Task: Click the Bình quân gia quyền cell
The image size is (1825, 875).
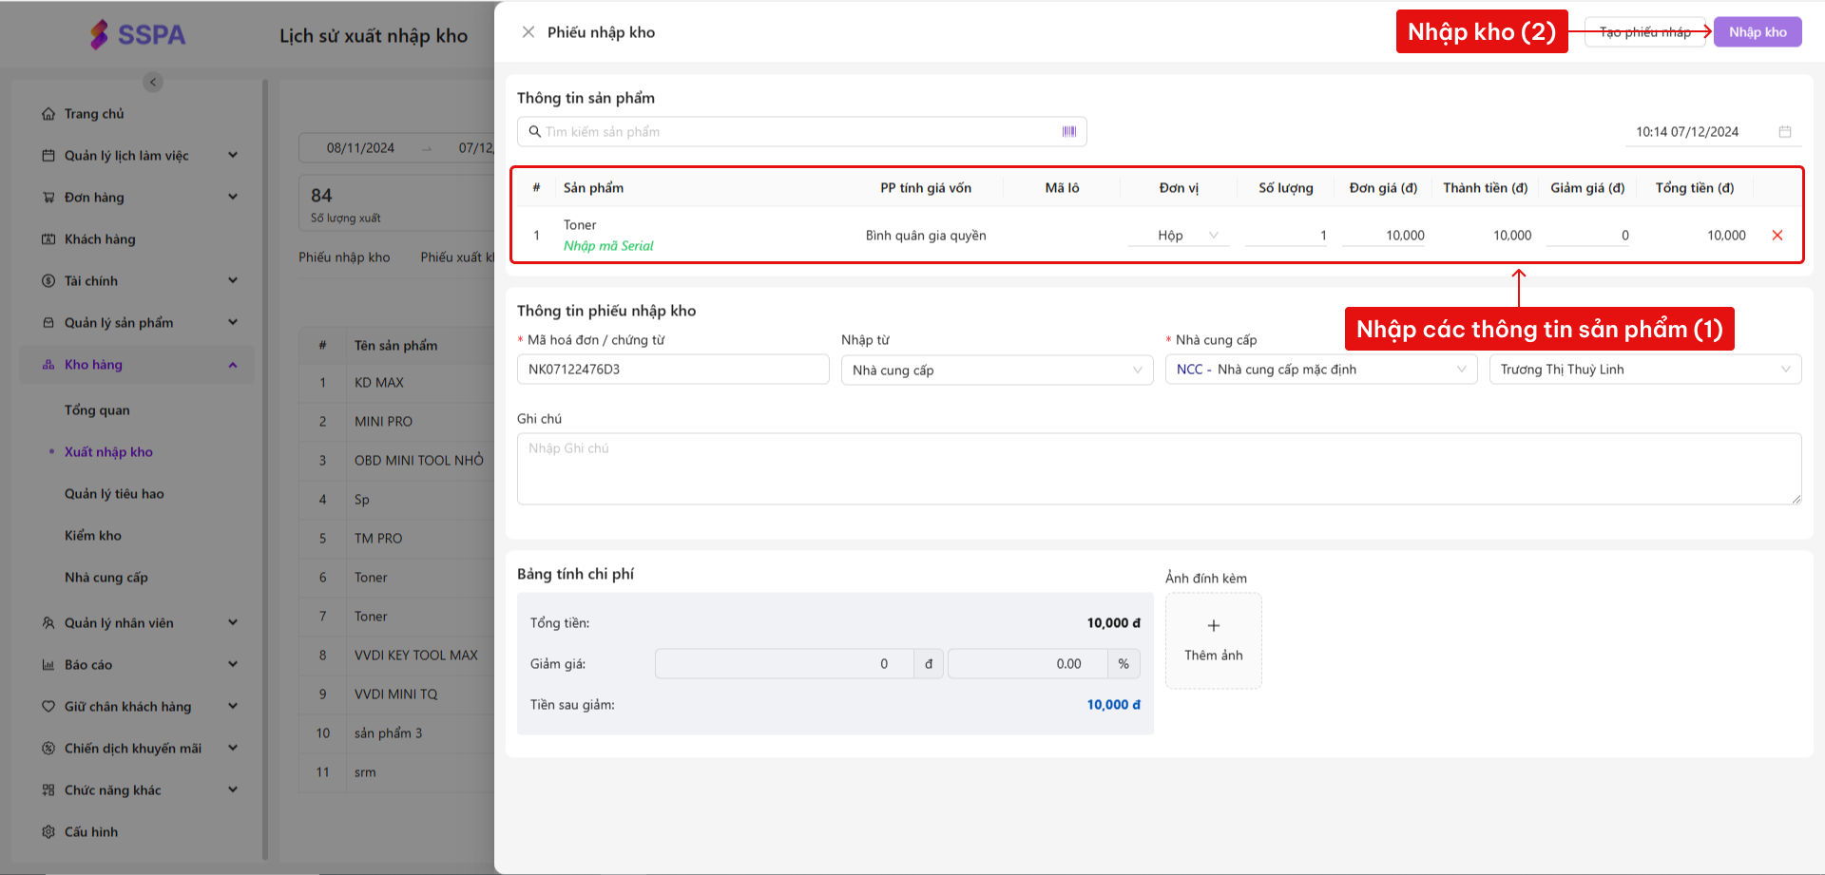Action: pos(926,236)
